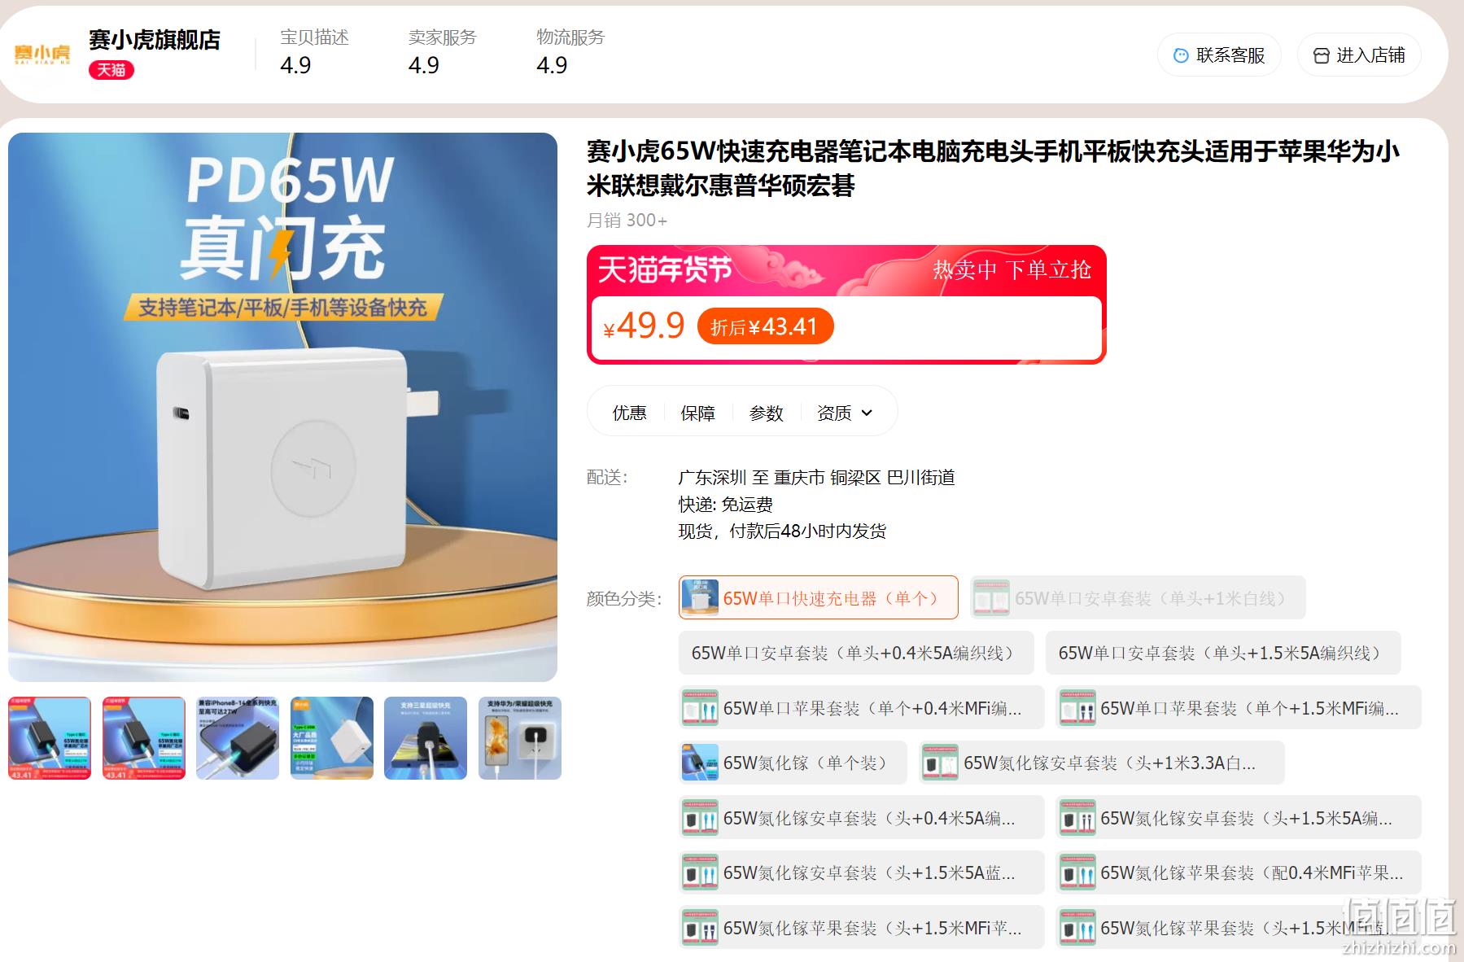Select 65W氮化镓安卓套装（头+1米3.3A白... option
The width and height of the screenshot is (1464, 962).
(1102, 763)
